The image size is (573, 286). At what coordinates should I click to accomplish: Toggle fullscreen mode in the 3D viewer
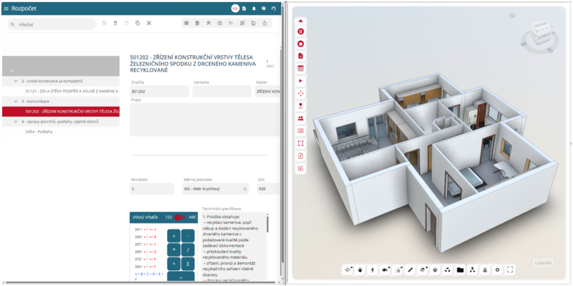pos(510,270)
